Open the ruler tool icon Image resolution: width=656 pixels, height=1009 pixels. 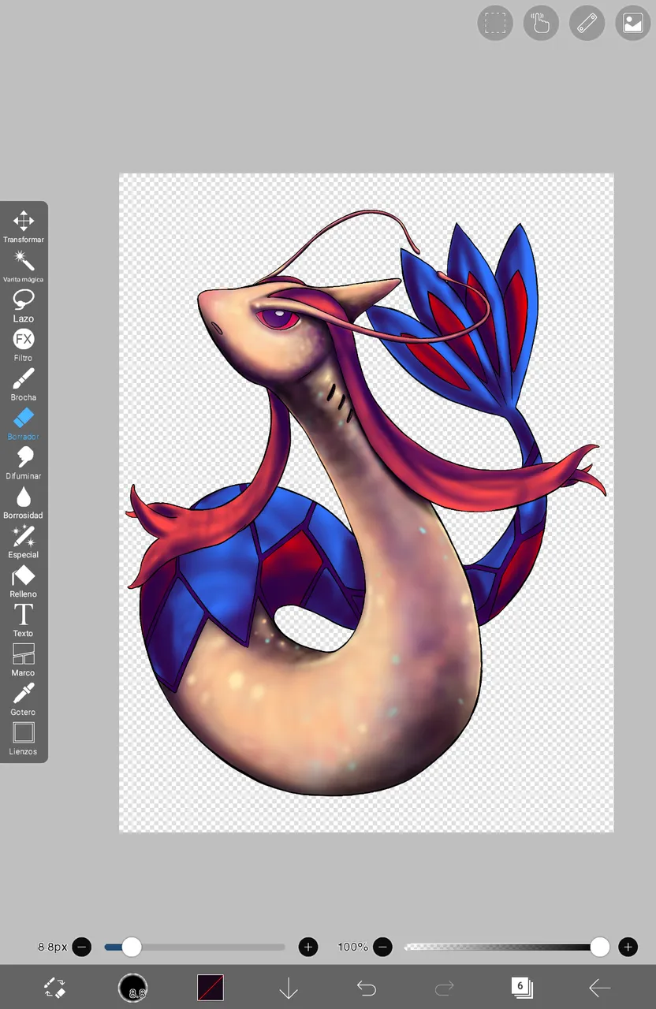pos(587,23)
